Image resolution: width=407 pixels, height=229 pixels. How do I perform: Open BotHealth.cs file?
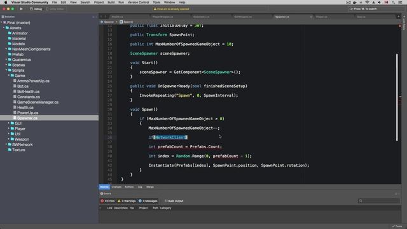[28, 92]
